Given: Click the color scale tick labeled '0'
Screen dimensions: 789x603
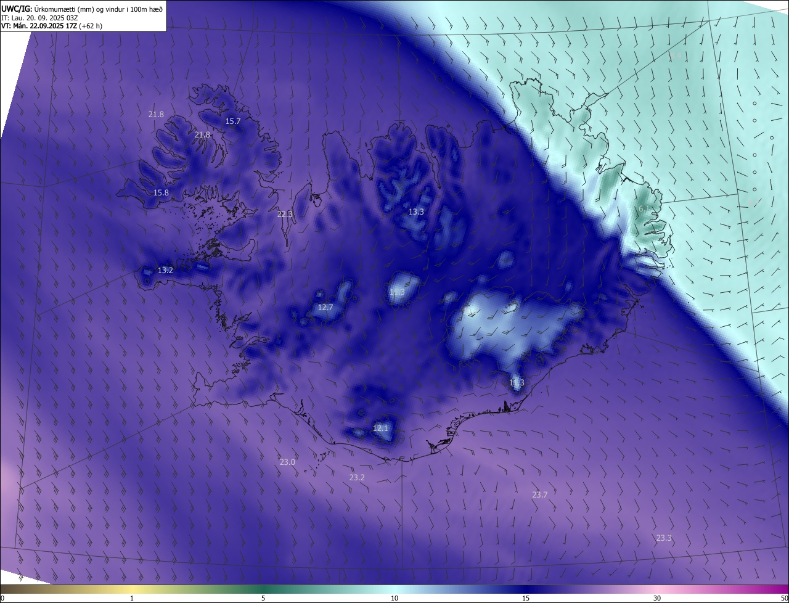Looking at the screenshot, I should point(2,598).
